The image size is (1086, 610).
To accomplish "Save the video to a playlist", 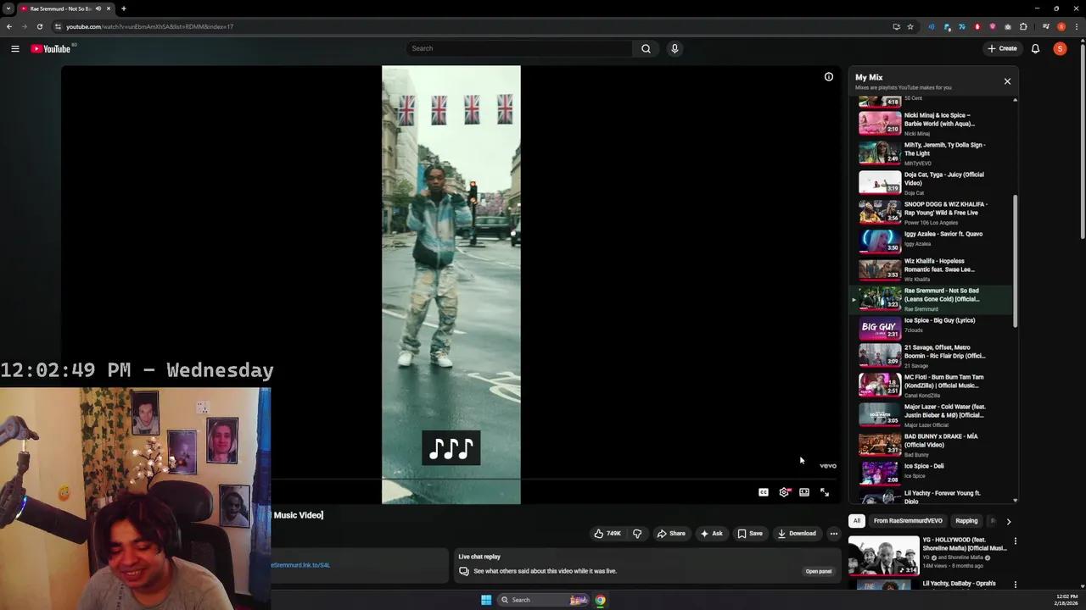I will tap(750, 534).
